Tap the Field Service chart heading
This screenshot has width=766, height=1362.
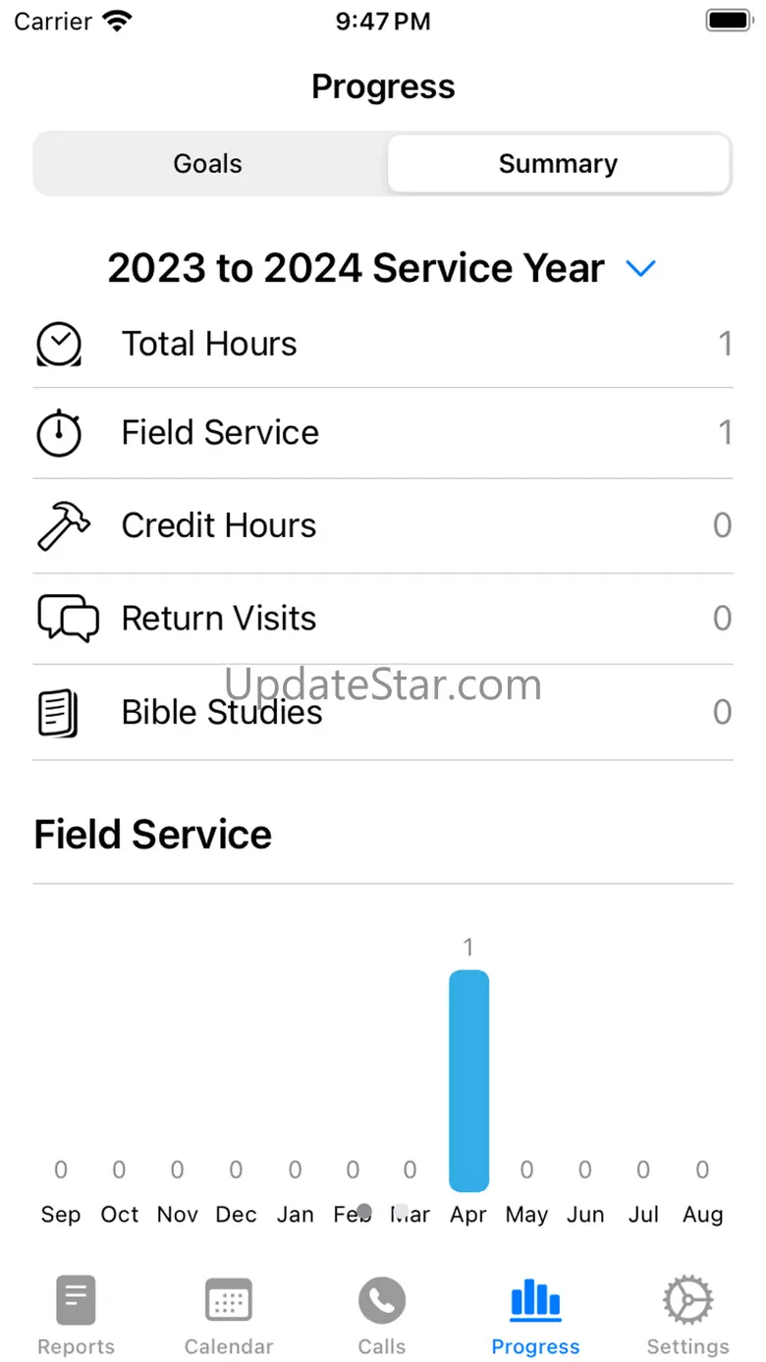pyautogui.click(x=153, y=835)
